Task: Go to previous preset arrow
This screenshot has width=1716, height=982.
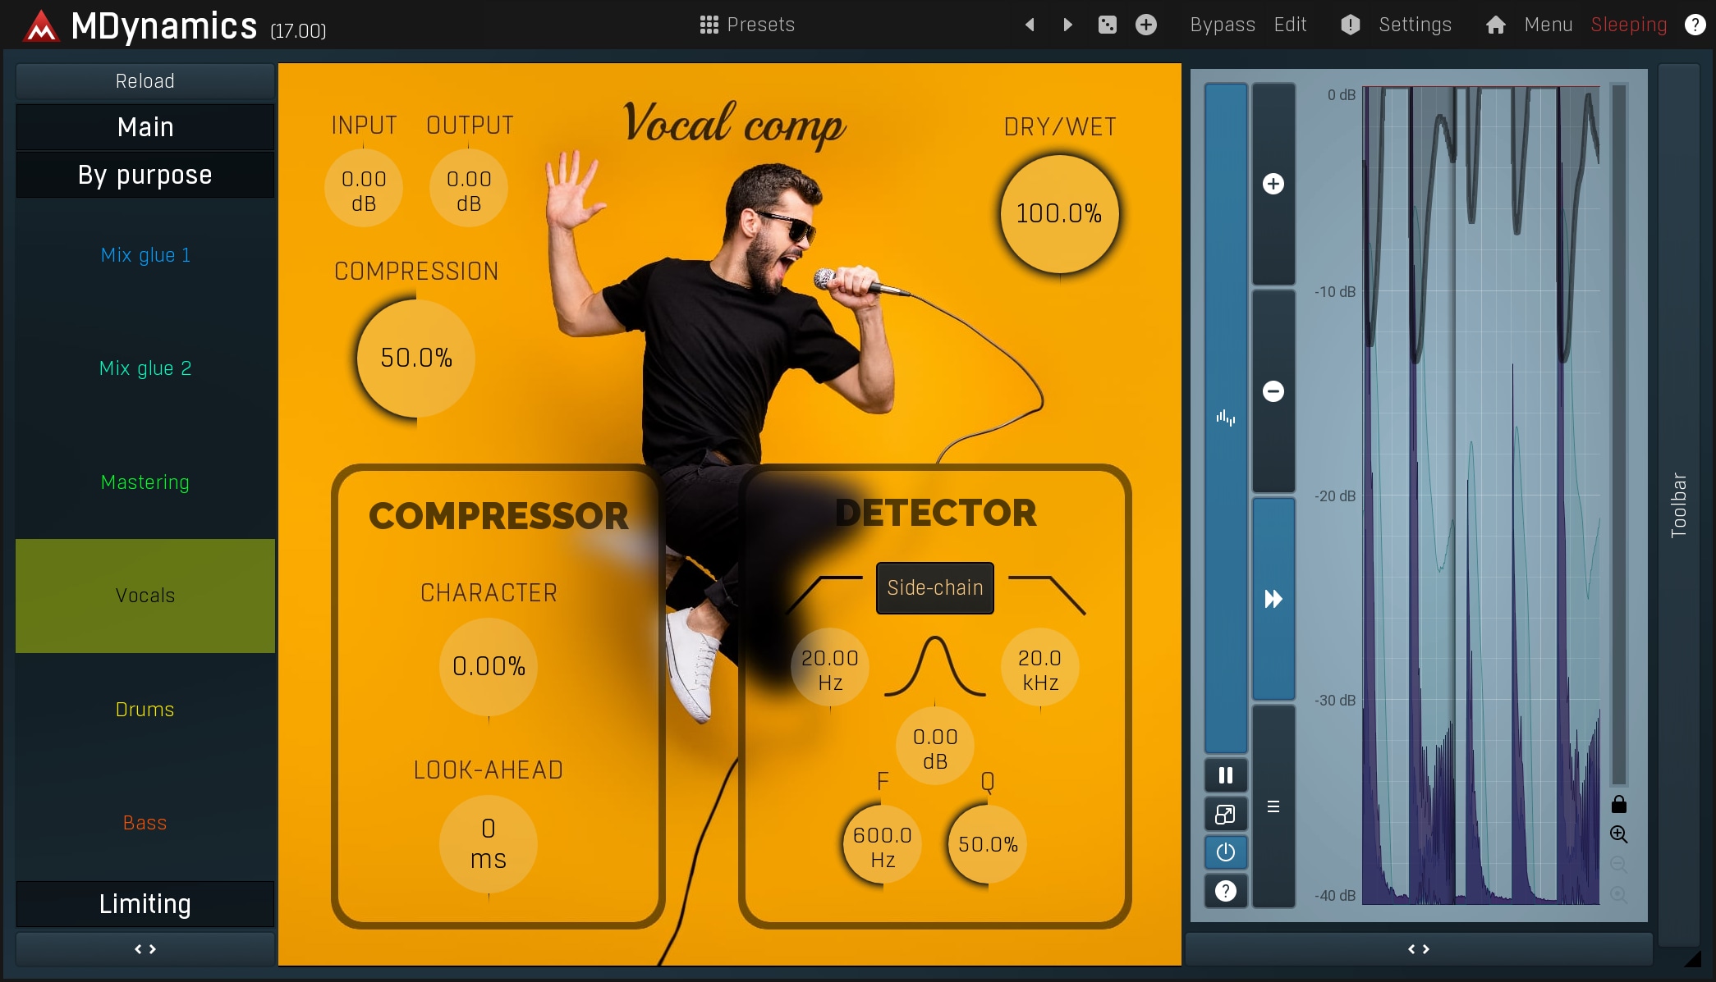Action: (x=1030, y=25)
